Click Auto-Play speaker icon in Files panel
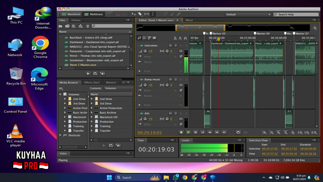This screenshot has width=323, height=182. click(x=102, y=74)
